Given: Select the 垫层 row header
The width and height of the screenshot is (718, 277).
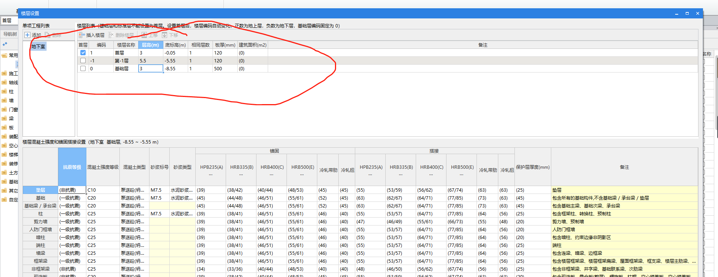Looking at the screenshot, I should pos(41,190).
